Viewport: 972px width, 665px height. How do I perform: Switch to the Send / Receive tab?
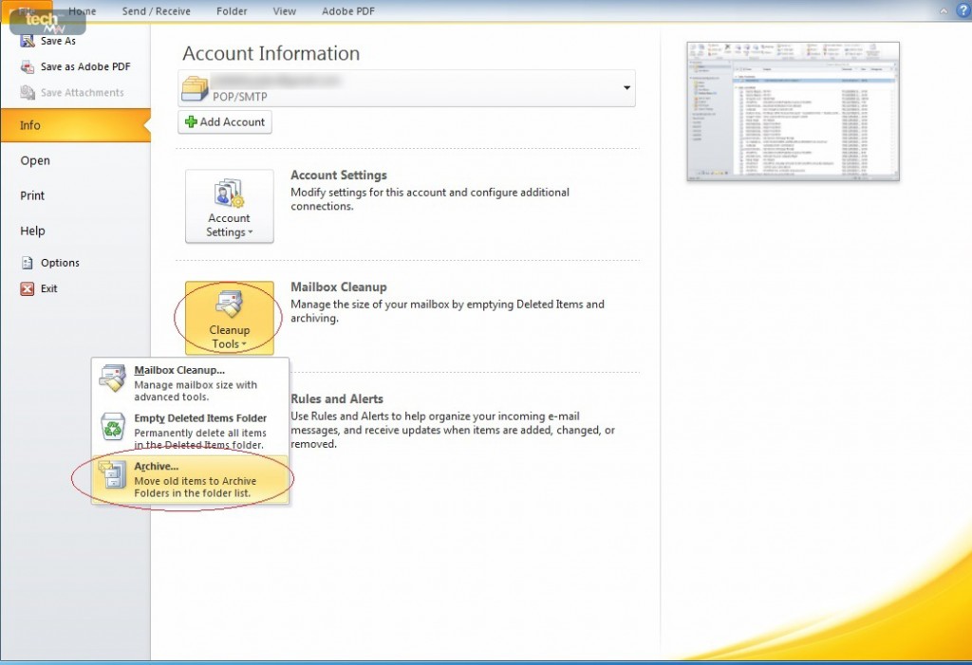pos(157,11)
